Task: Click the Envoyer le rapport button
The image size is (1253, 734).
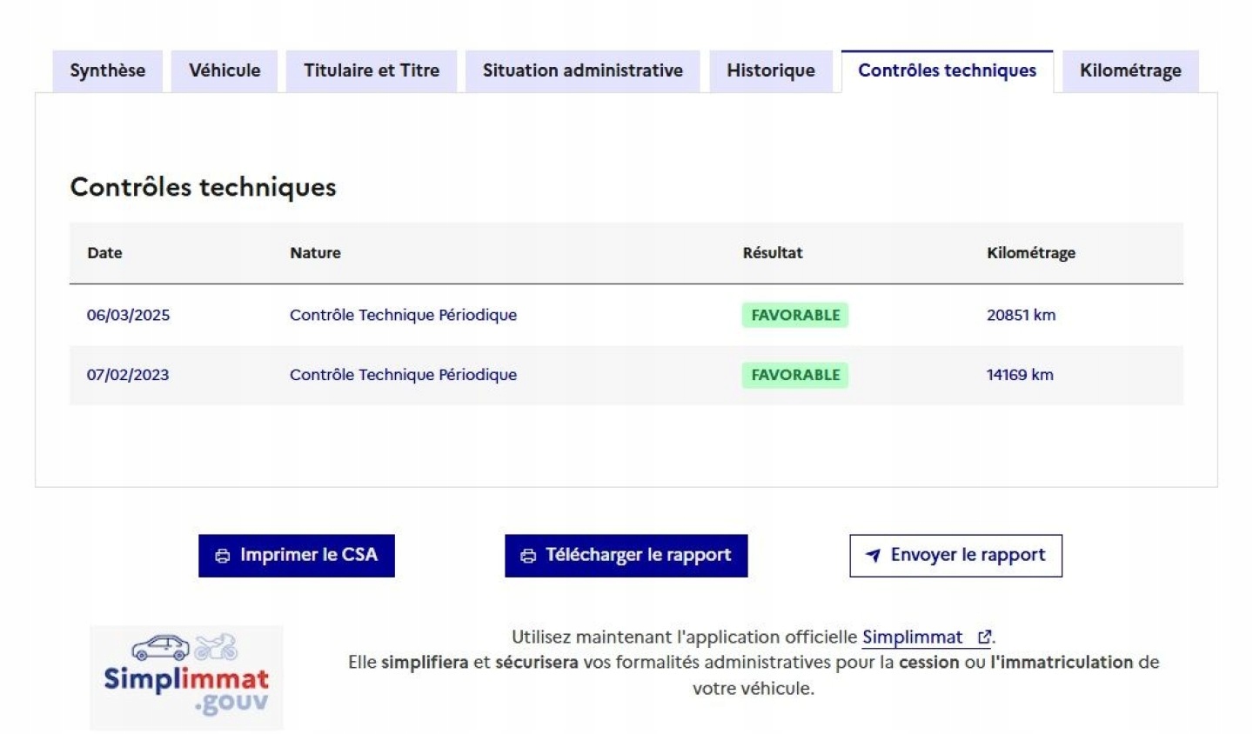Action: (955, 556)
